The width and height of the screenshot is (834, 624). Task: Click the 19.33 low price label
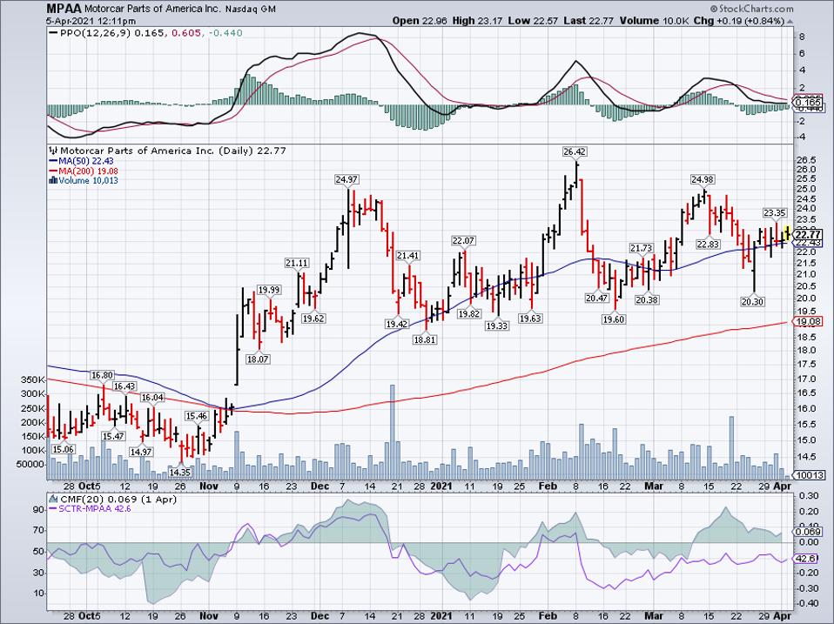pos(496,325)
